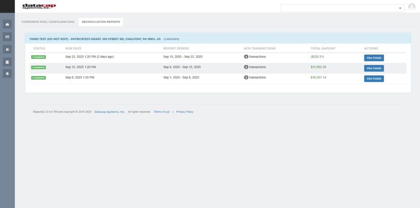Click the Datacap Systems, Inc. footer link
Image resolution: width=420 pixels, height=208 pixels.
pyautogui.click(x=110, y=112)
